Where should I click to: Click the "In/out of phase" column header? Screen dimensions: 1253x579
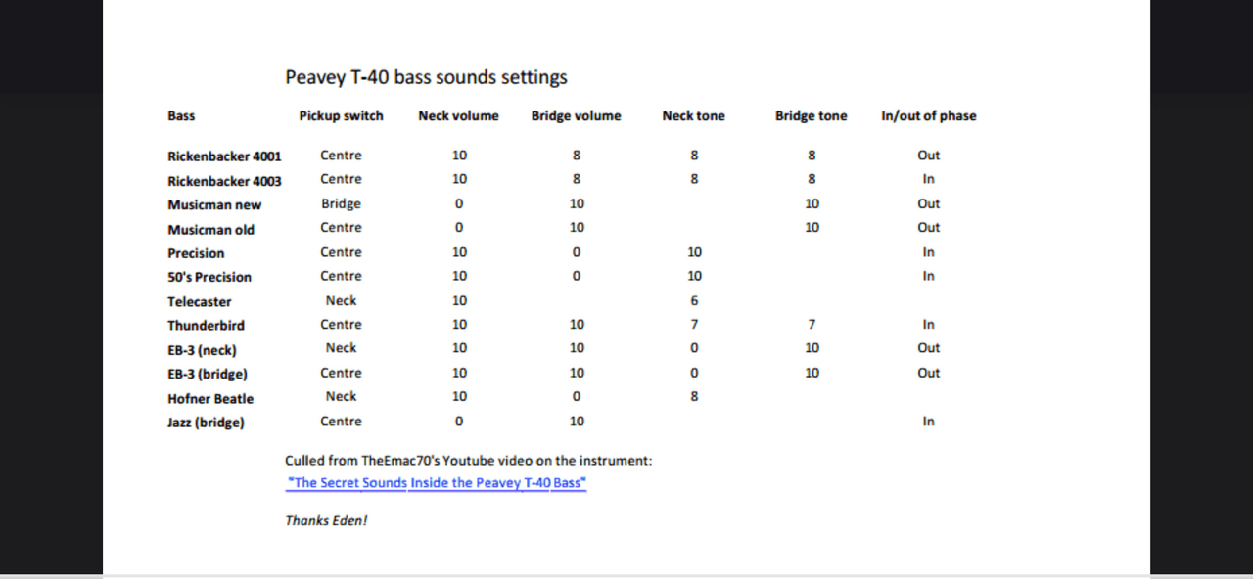(x=928, y=116)
